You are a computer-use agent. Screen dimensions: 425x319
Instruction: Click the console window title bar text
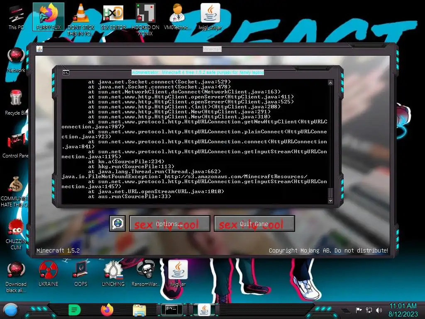point(198,72)
